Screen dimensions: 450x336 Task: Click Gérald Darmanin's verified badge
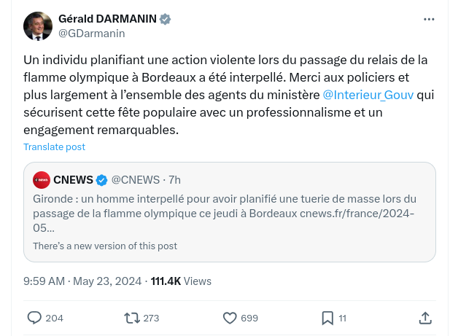coord(166,19)
